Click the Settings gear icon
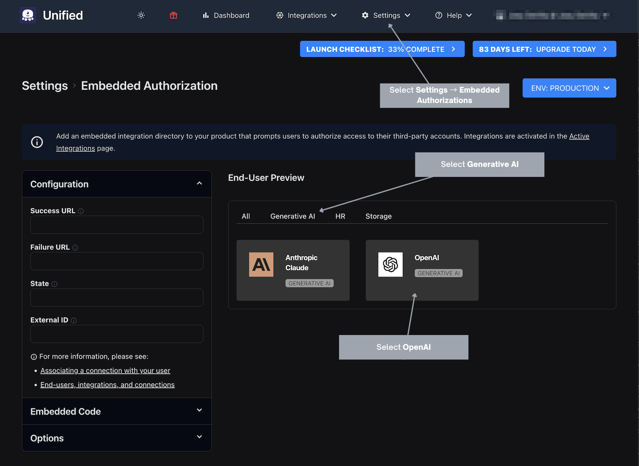Viewport: 639px width, 466px height. (x=365, y=15)
